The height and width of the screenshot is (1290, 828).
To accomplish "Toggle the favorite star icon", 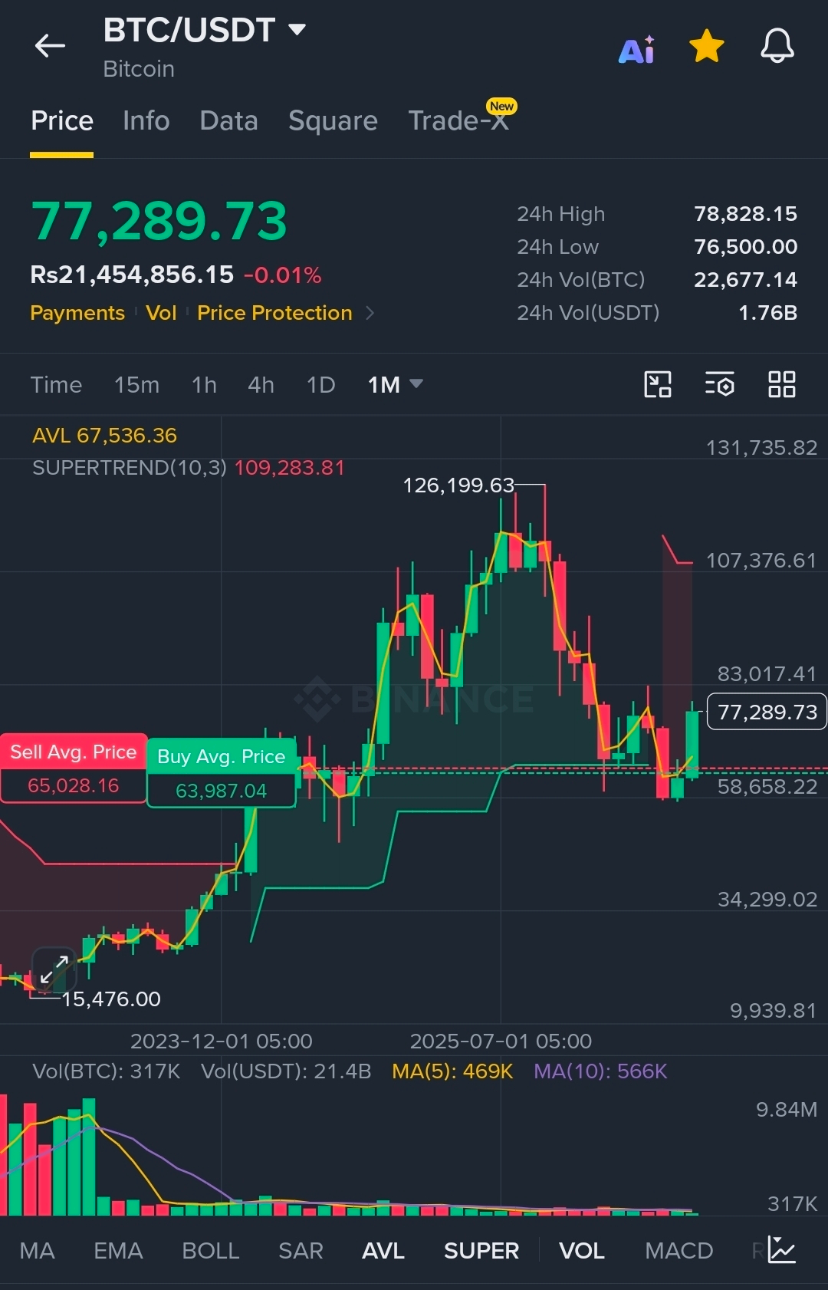I will pyautogui.click(x=707, y=46).
